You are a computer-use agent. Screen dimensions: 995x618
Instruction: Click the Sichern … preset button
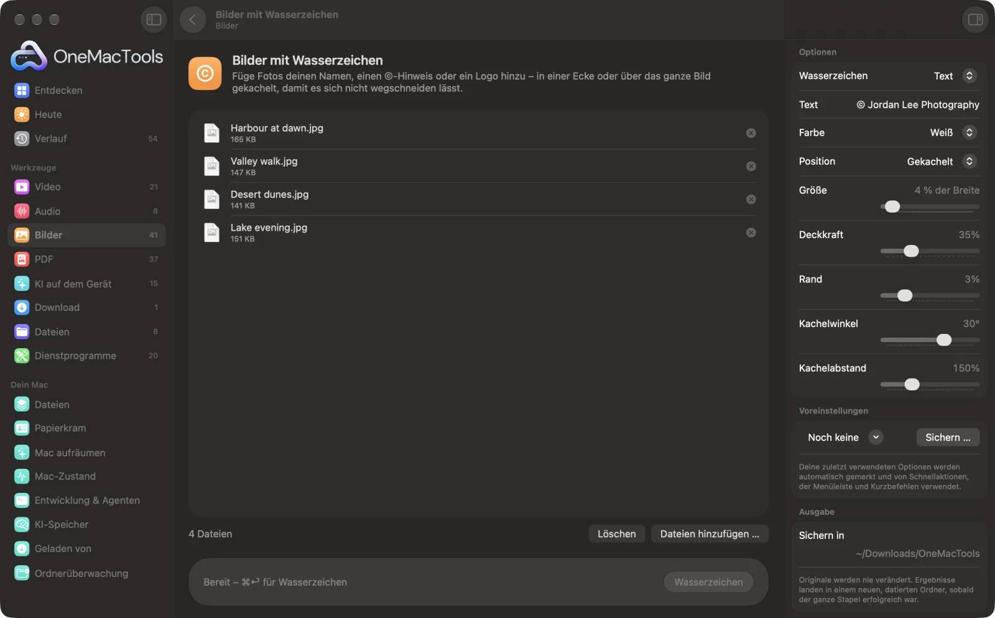(948, 437)
